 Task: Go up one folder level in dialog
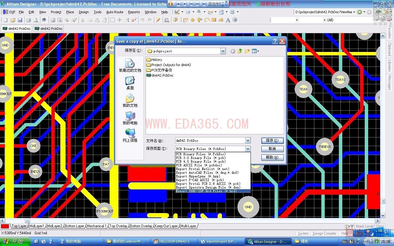tap(240, 51)
